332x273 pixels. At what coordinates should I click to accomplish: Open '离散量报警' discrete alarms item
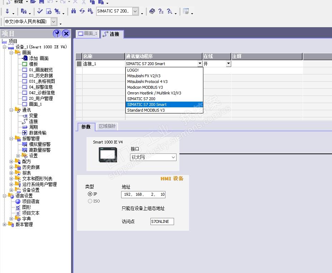[x=40, y=150]
